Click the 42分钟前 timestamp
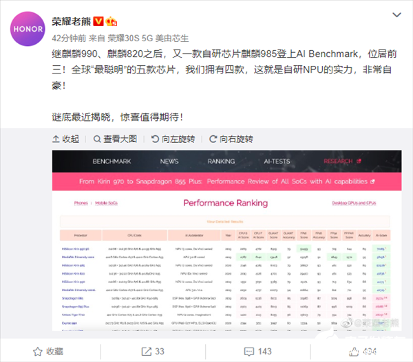This screenshot has width=413, height=362. 69,38
